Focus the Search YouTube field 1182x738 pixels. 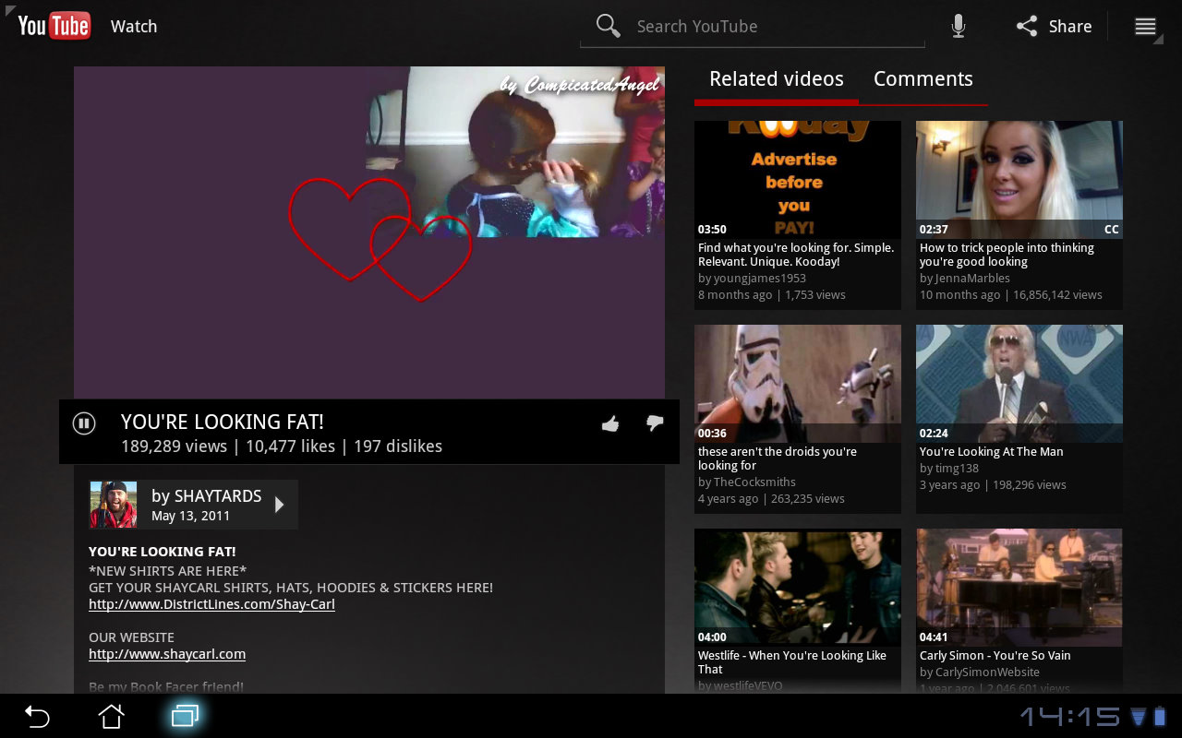click(753, 27)
